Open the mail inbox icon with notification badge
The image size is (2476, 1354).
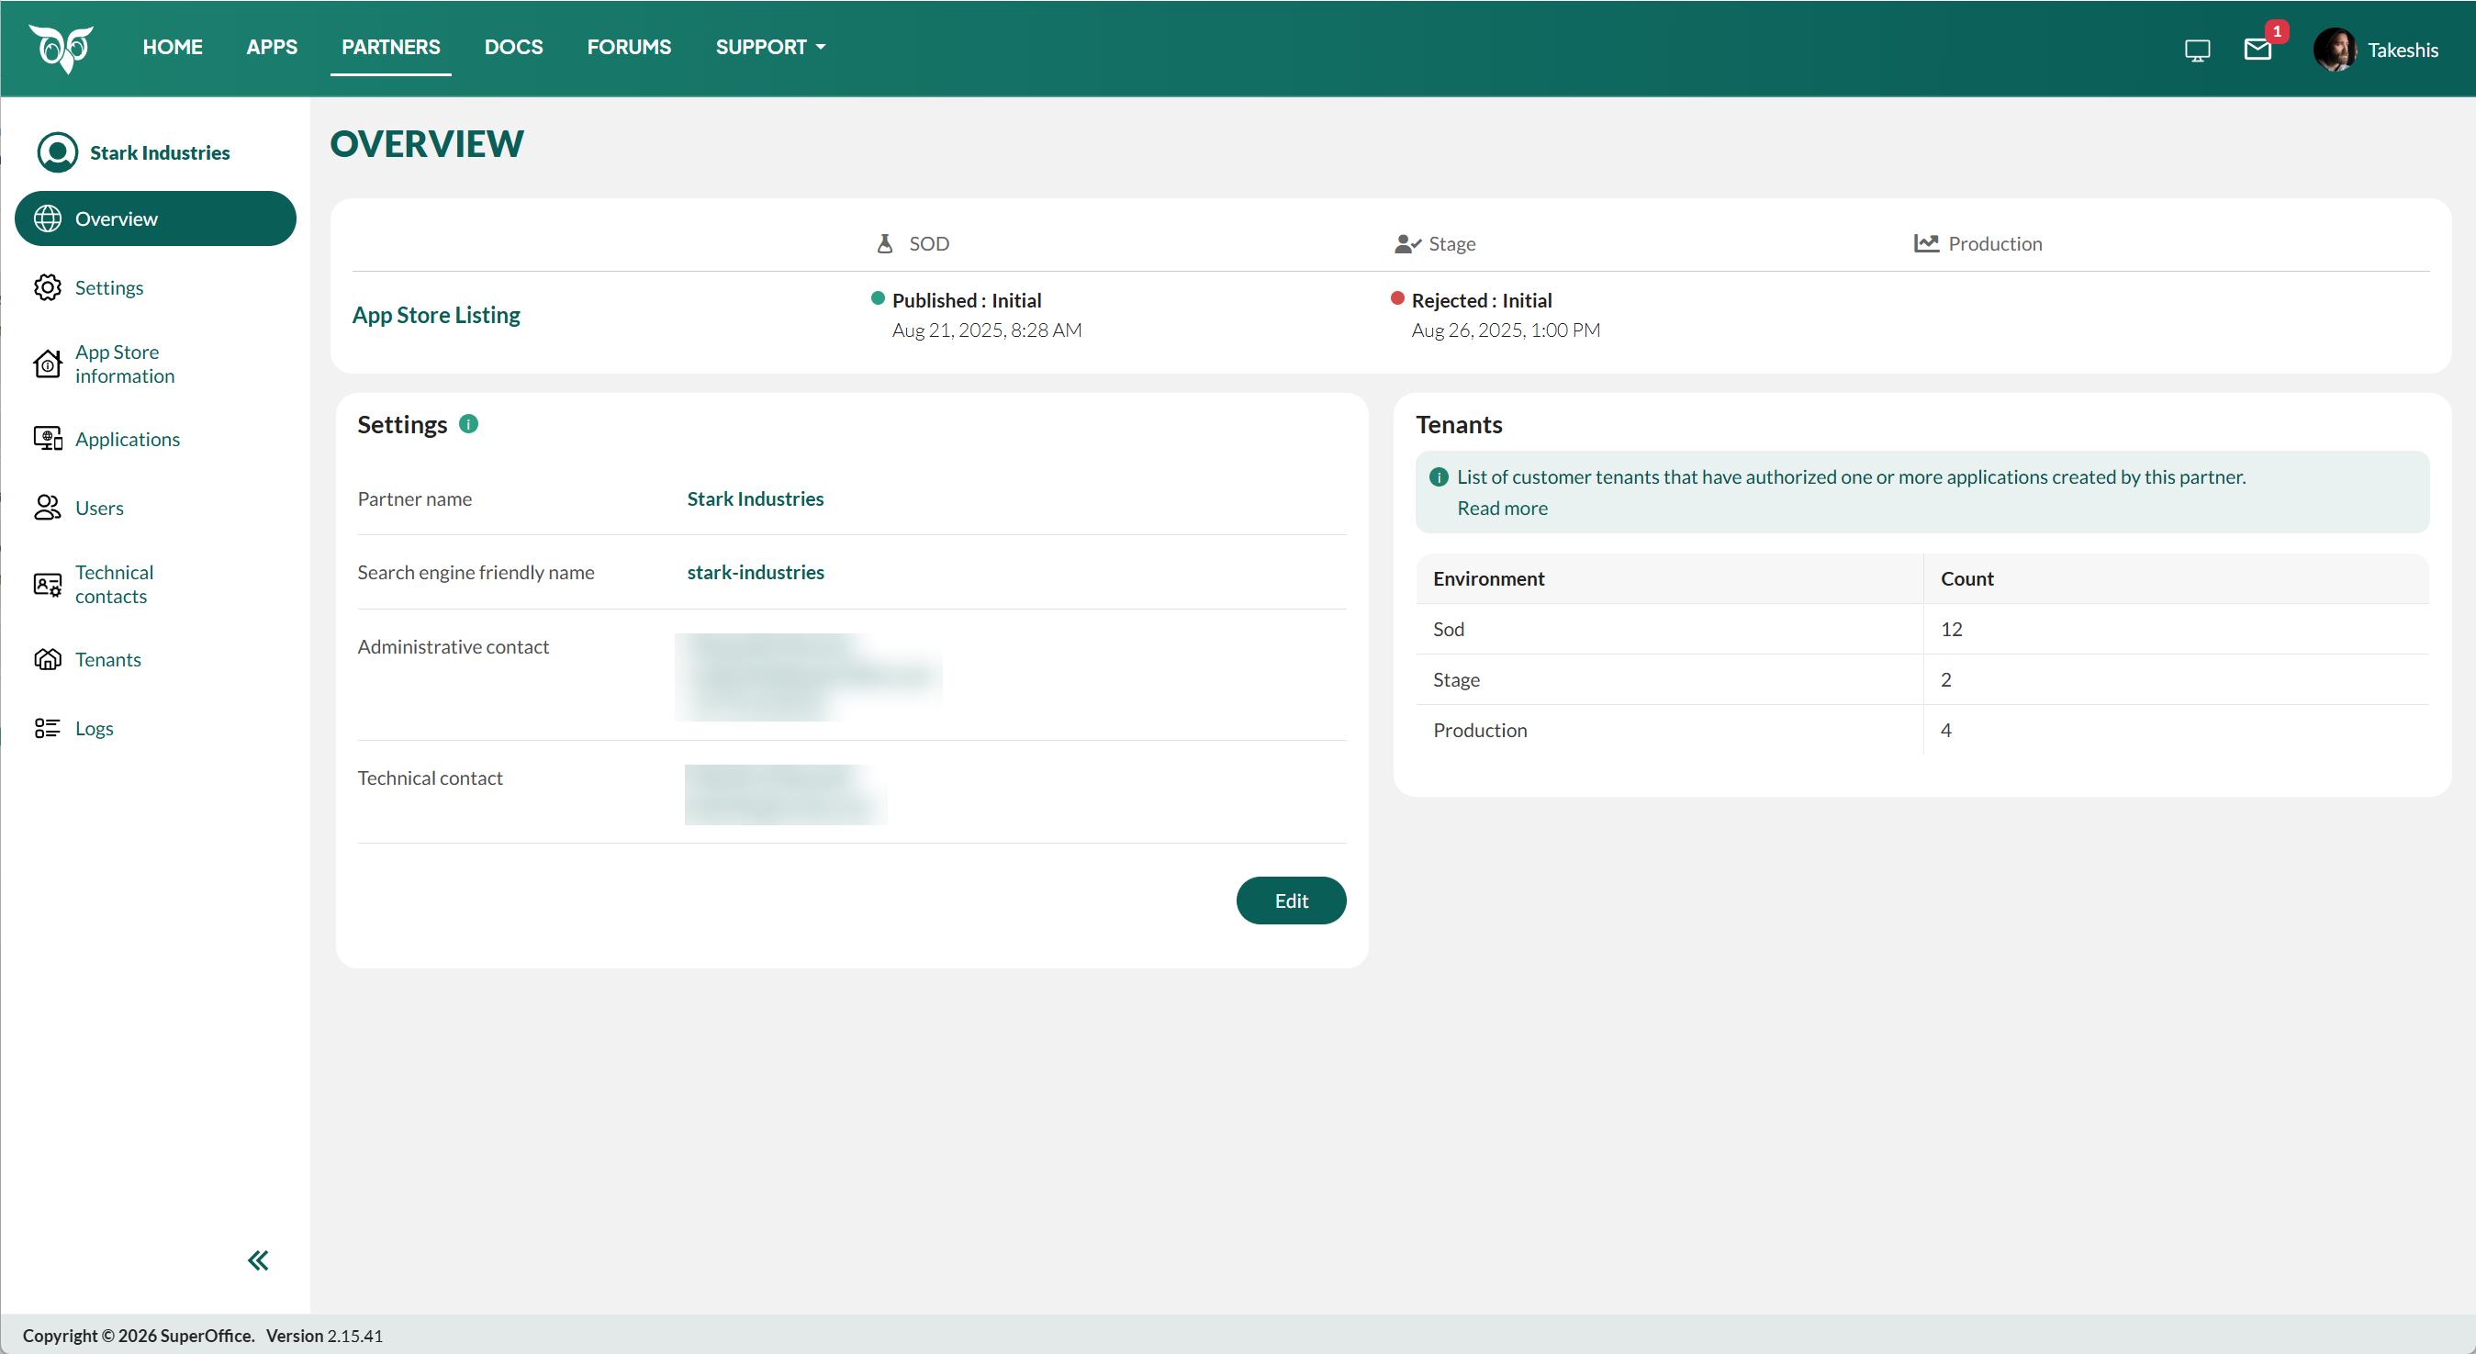(2258, 49)
